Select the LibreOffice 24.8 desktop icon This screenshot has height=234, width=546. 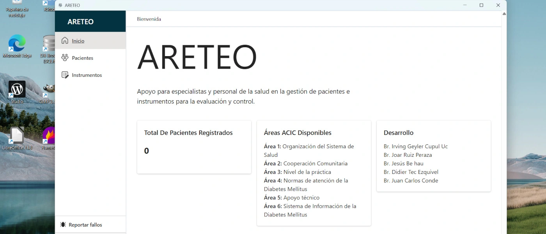(17, 136)
